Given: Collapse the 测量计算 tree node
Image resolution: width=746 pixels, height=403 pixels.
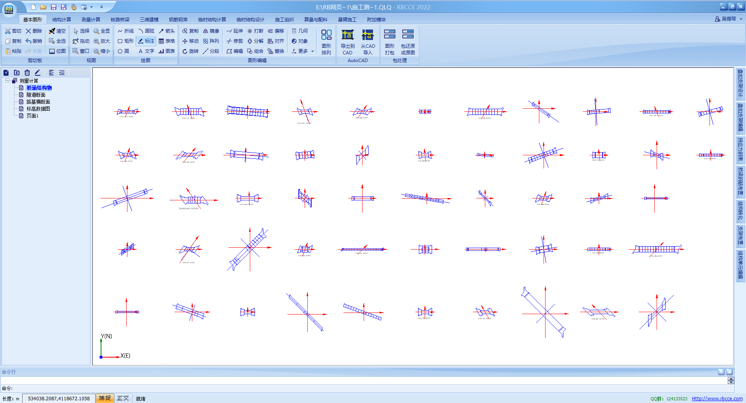Looking at the screenshot, I should coord(7,81).
